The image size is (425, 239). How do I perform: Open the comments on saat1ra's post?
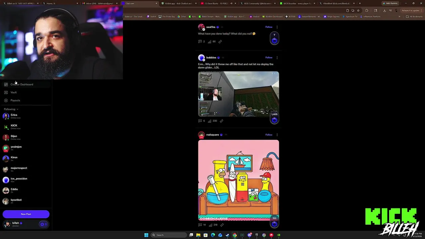[x=200, y=41]
